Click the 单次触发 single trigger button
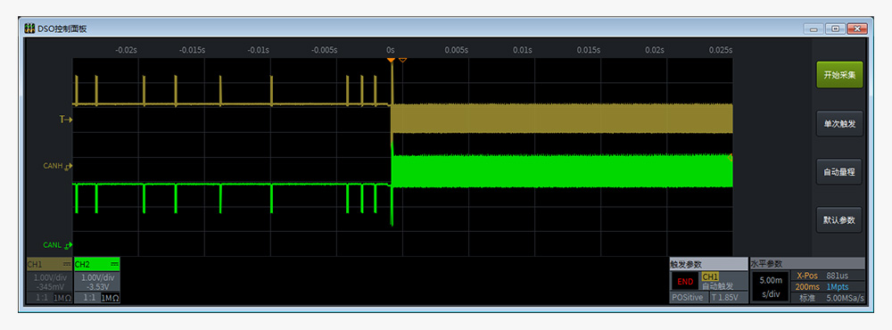 tap(839, 123)
